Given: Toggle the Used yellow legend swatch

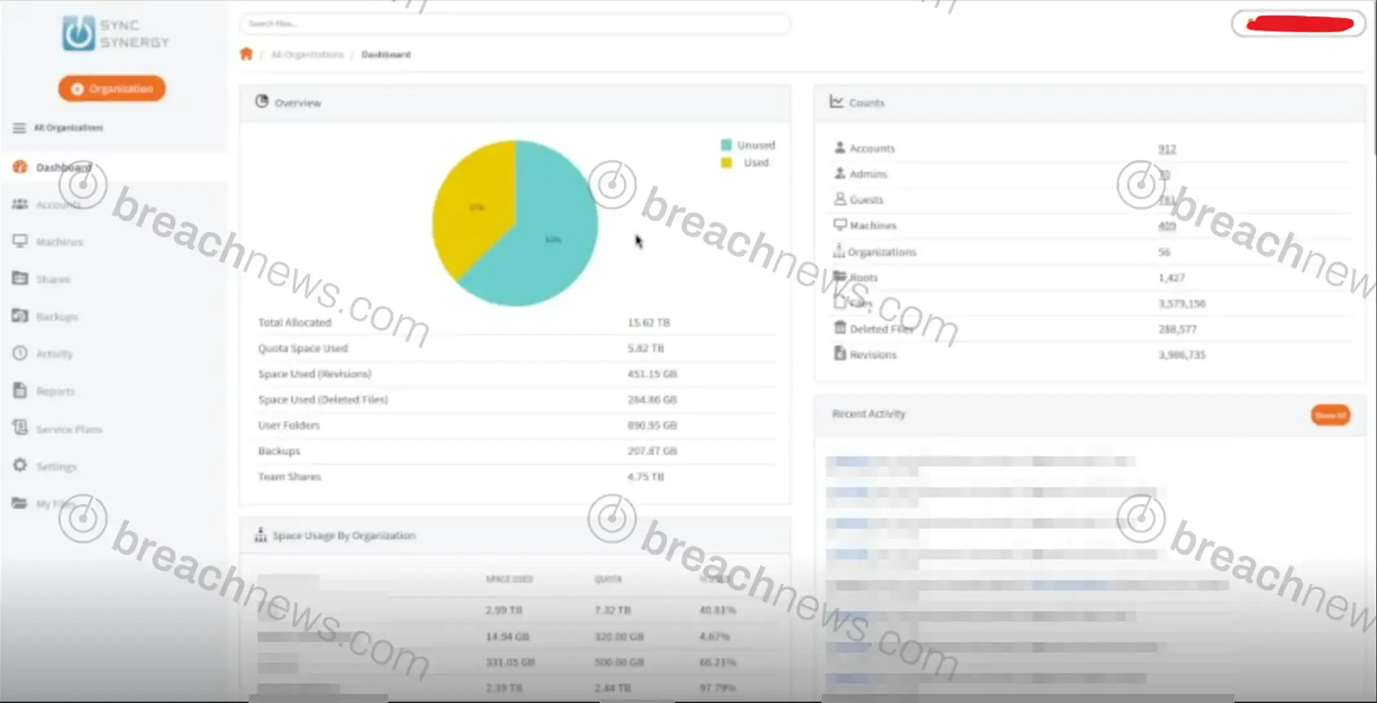Looking at the screenshot, I should (x=727, y=163).
